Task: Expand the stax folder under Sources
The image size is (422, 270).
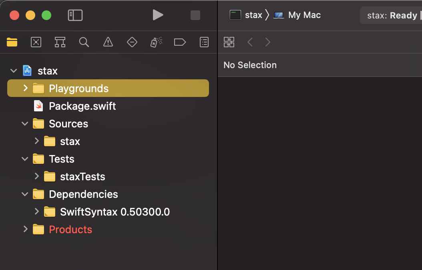Action: coord(37,141)
